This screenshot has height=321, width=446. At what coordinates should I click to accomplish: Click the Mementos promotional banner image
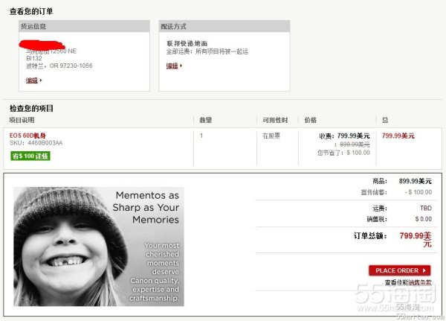98,246
